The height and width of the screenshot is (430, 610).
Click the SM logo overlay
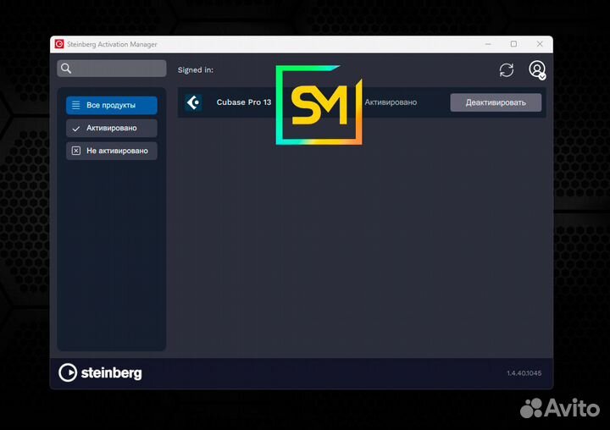[319, 105]
